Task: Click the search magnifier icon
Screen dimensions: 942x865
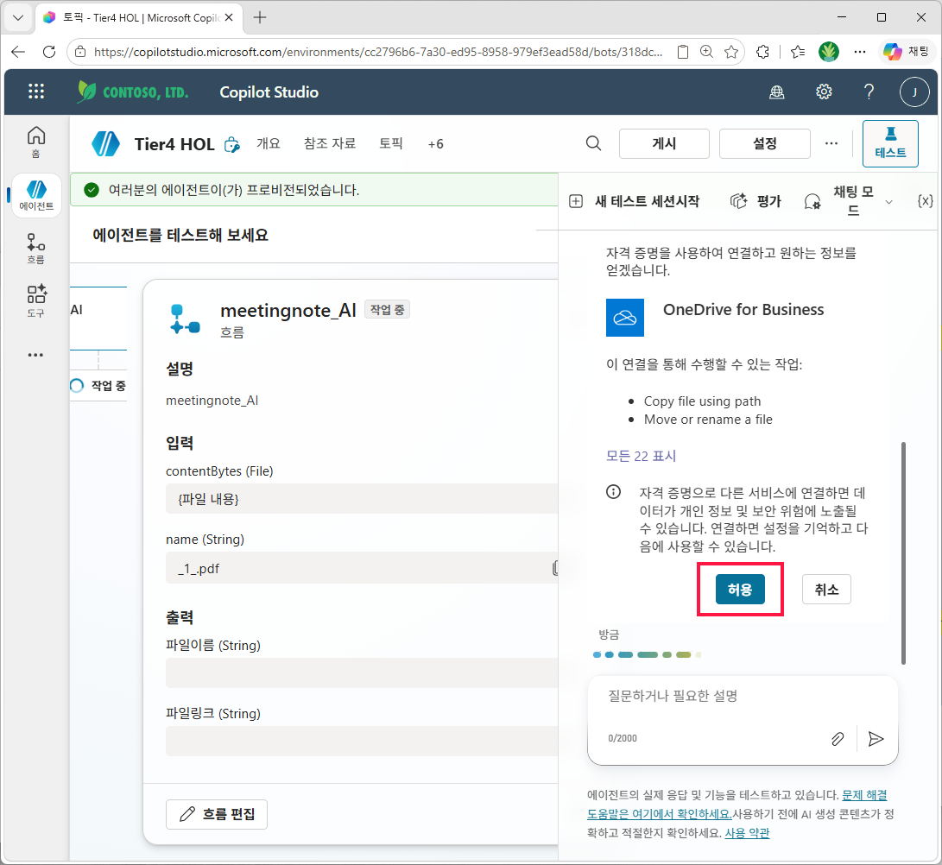Action: click(x=593, y=143)
